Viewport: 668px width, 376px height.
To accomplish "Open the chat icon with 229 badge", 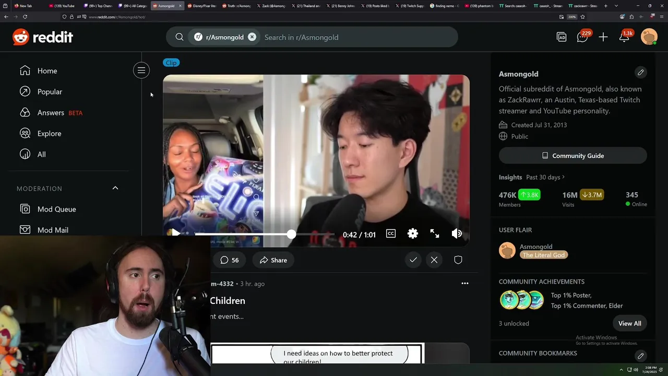I will pyautogui.click(x=582, y=37).
